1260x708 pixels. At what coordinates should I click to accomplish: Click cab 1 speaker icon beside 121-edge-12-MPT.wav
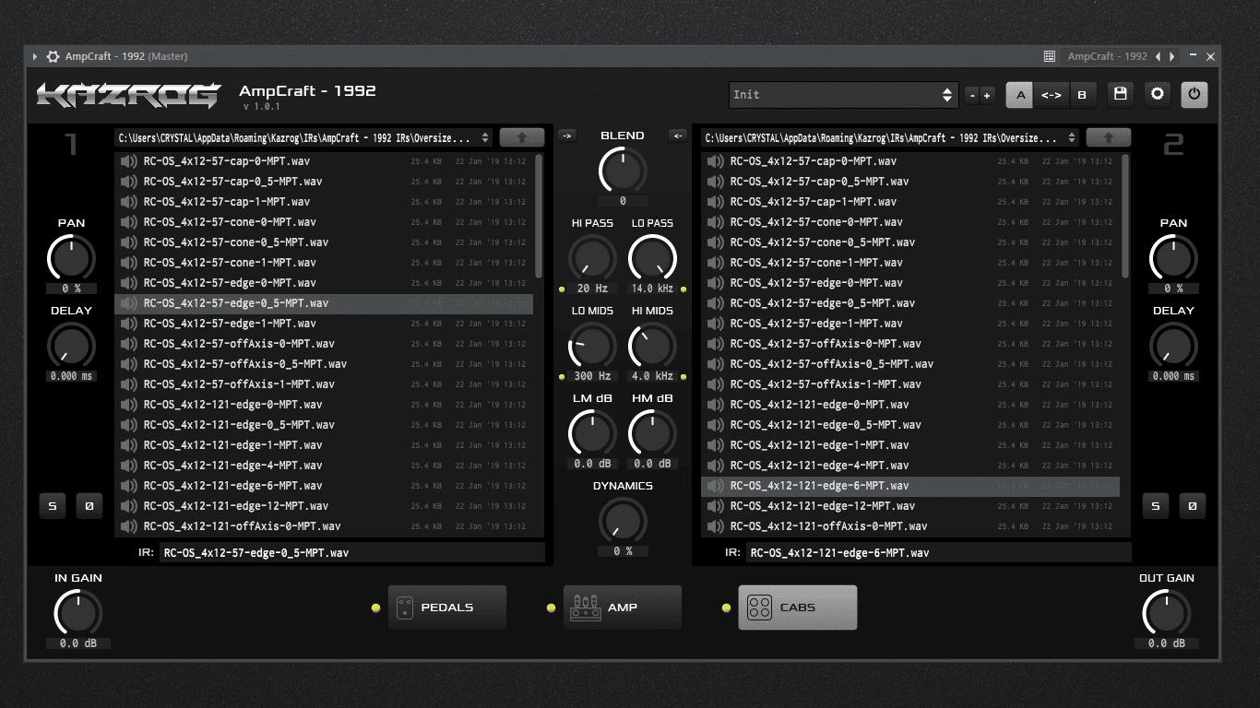(129, 506)
